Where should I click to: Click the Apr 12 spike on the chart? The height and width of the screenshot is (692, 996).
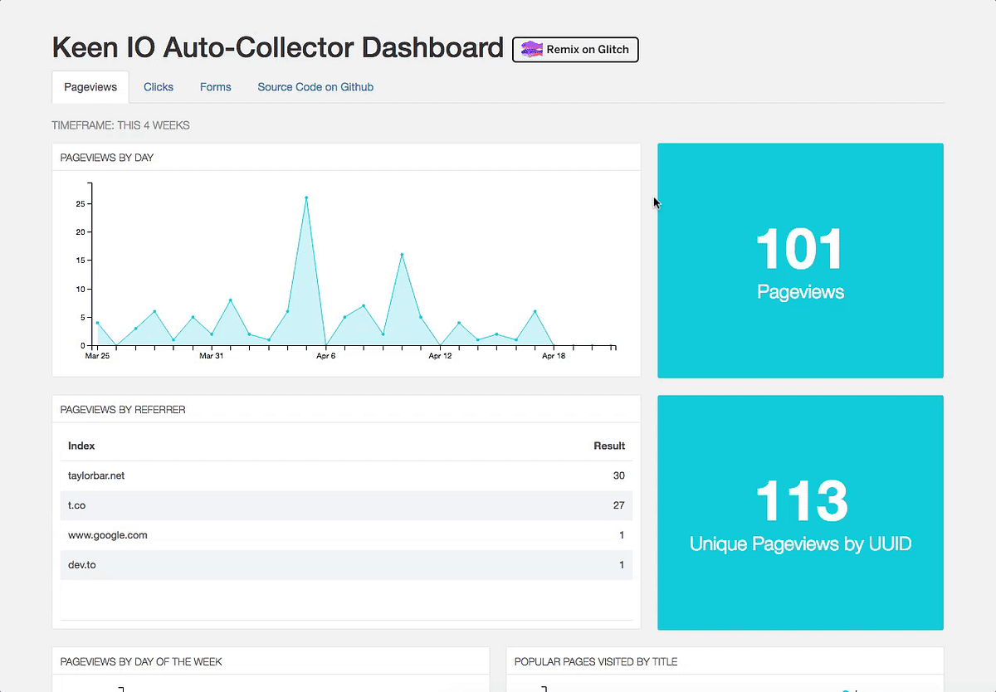403,255
